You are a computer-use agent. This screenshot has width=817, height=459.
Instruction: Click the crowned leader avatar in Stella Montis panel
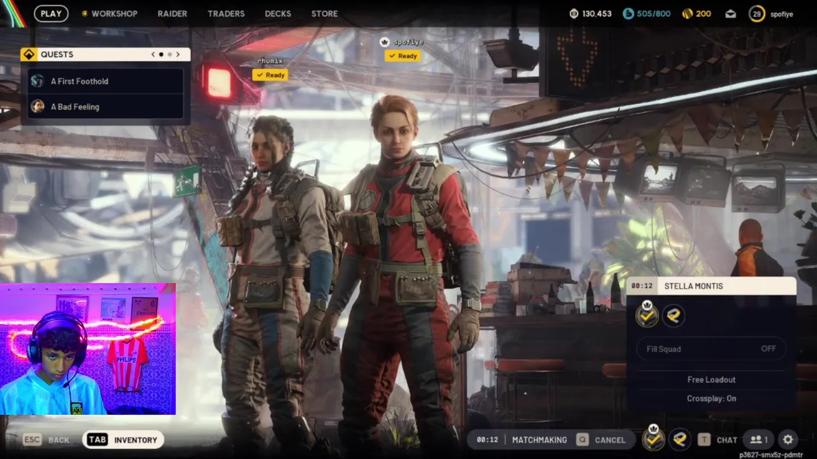coord(647,315)
